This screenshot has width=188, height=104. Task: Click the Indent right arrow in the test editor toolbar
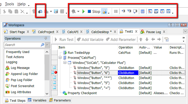point(159,39)
